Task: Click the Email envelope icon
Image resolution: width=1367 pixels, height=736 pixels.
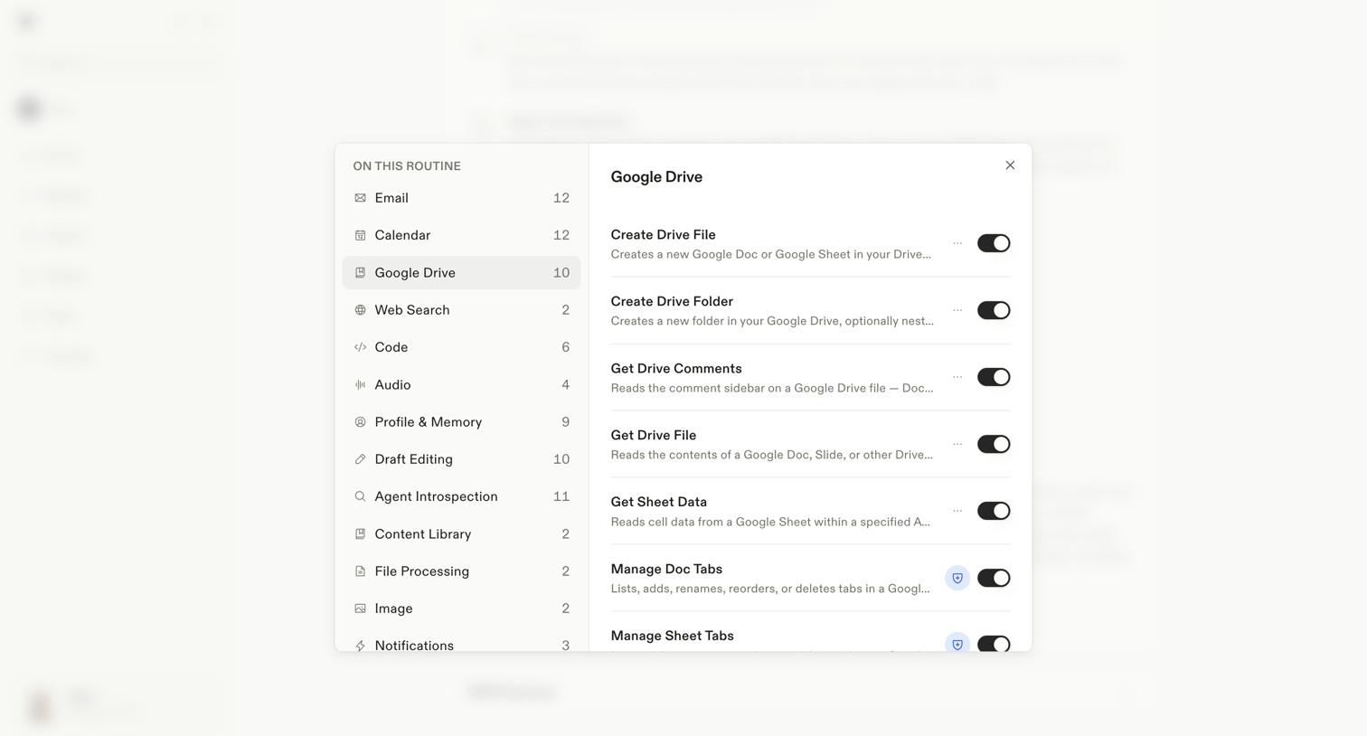Action: click(360, 198)
